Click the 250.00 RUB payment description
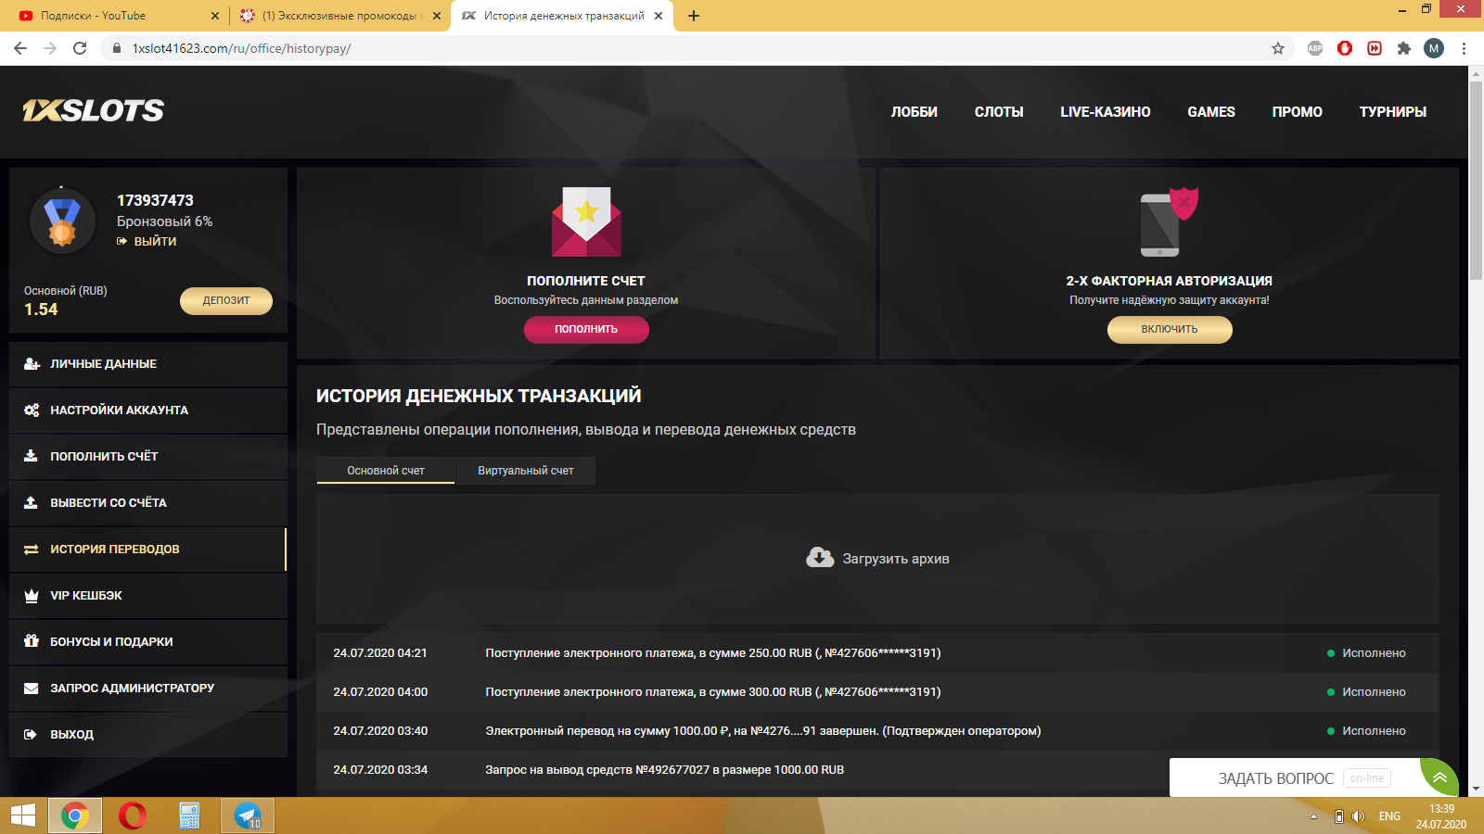Image resolution: width=1484 pixels, height=834 pixels. pyautogui.click(x=712, y=653)
